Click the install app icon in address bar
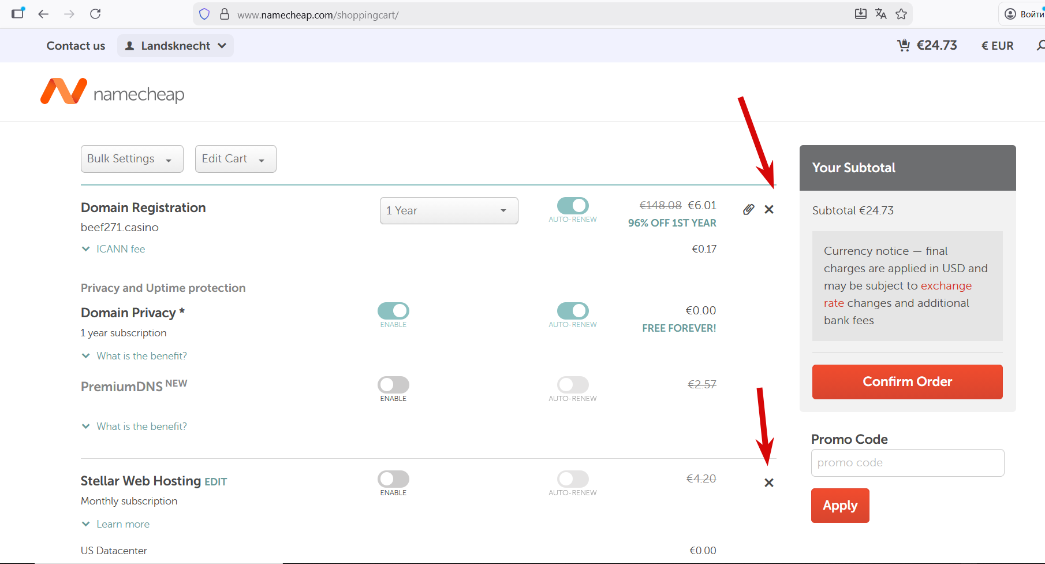This screenshot has height=564, width=1045. point(860,14)
